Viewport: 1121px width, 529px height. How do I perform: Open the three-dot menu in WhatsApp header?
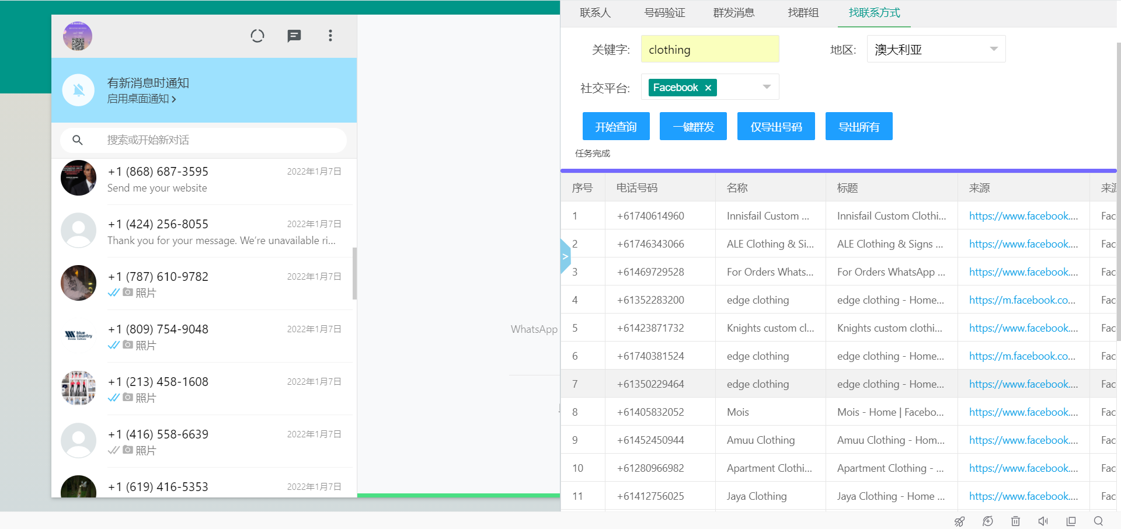pyautogui.click(x=330, y=36)
